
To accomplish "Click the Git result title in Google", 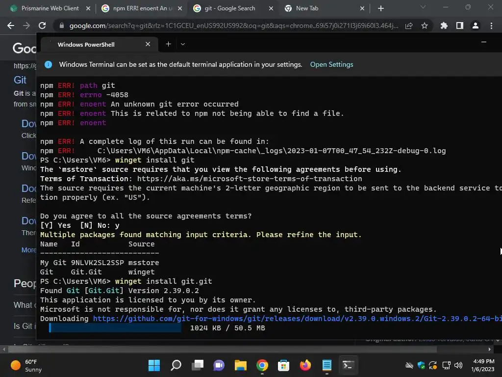I will pos(20,80).
